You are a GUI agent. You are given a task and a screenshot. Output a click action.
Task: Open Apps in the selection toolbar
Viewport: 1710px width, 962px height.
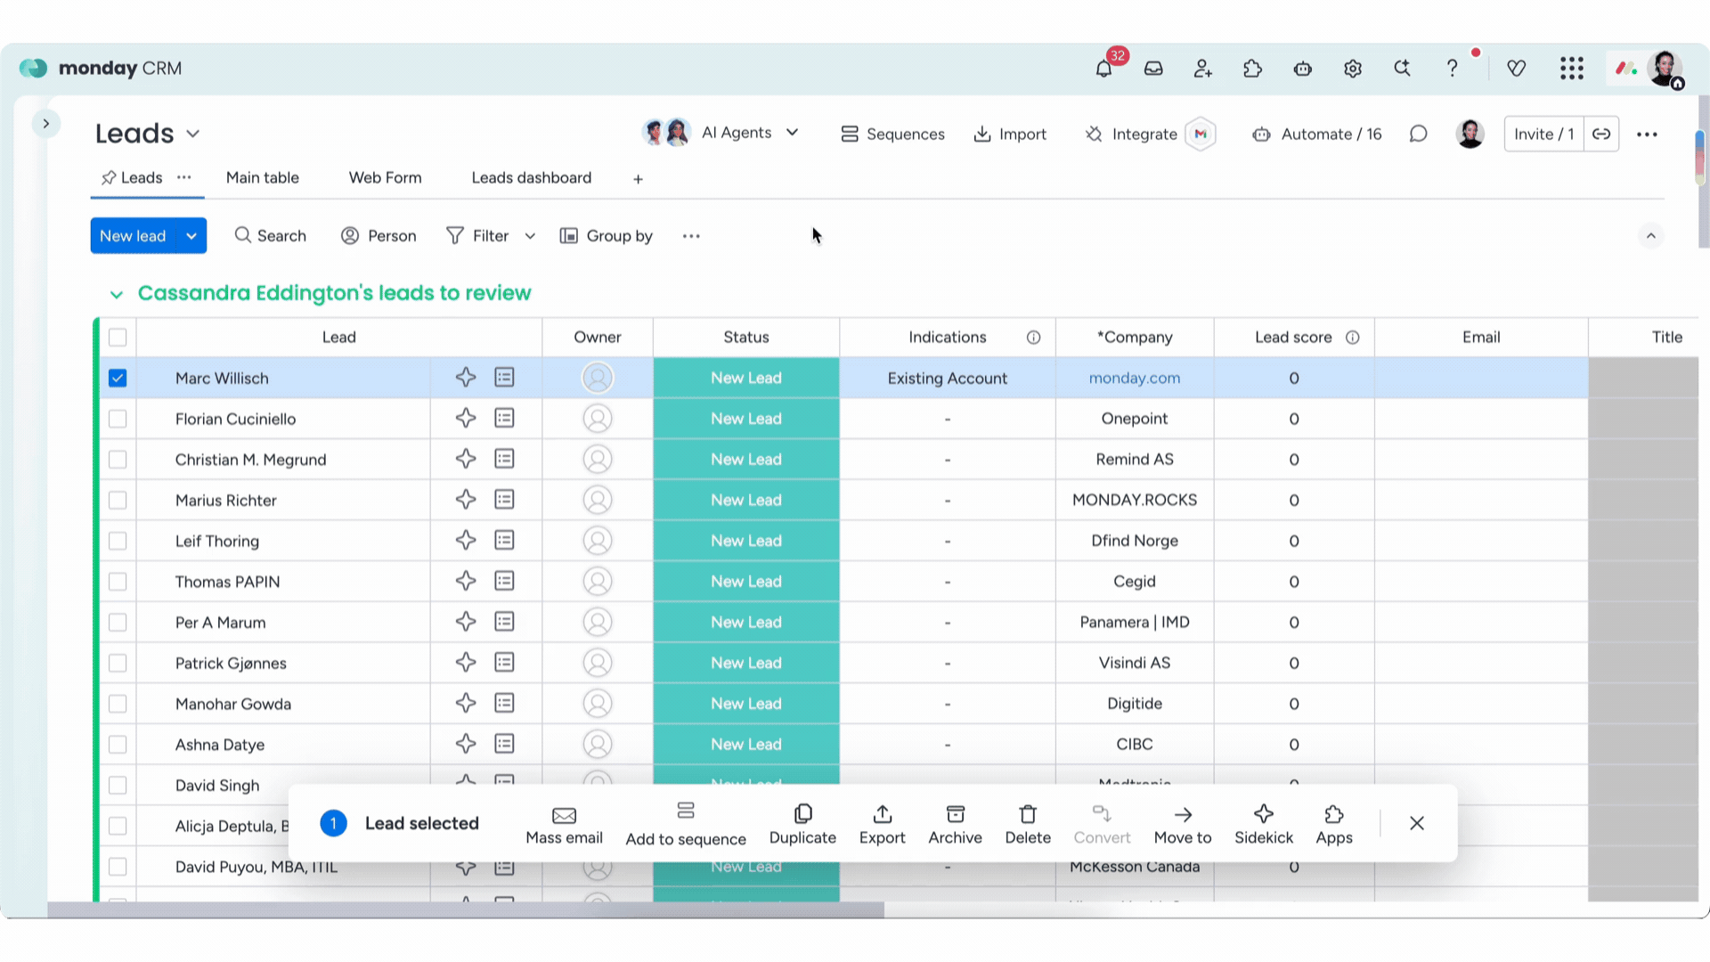point(1334,825)
